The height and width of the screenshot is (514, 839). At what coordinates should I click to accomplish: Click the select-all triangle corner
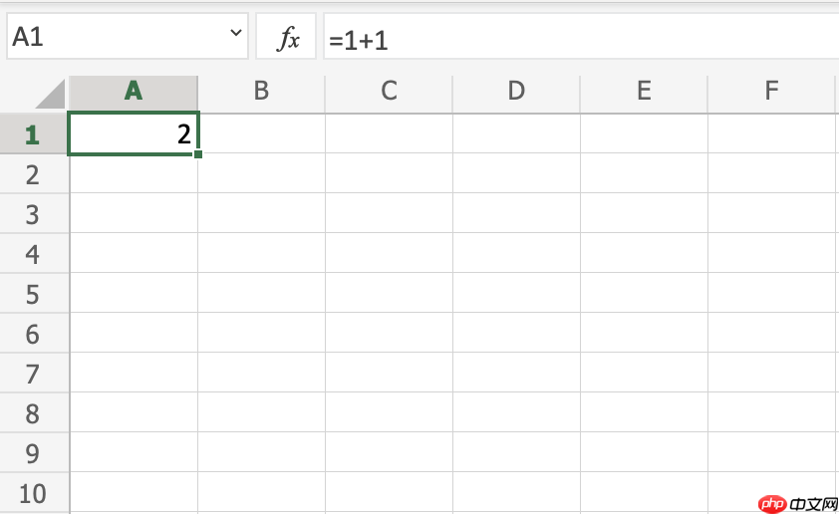pyautogui.click(x=51, y=95)
